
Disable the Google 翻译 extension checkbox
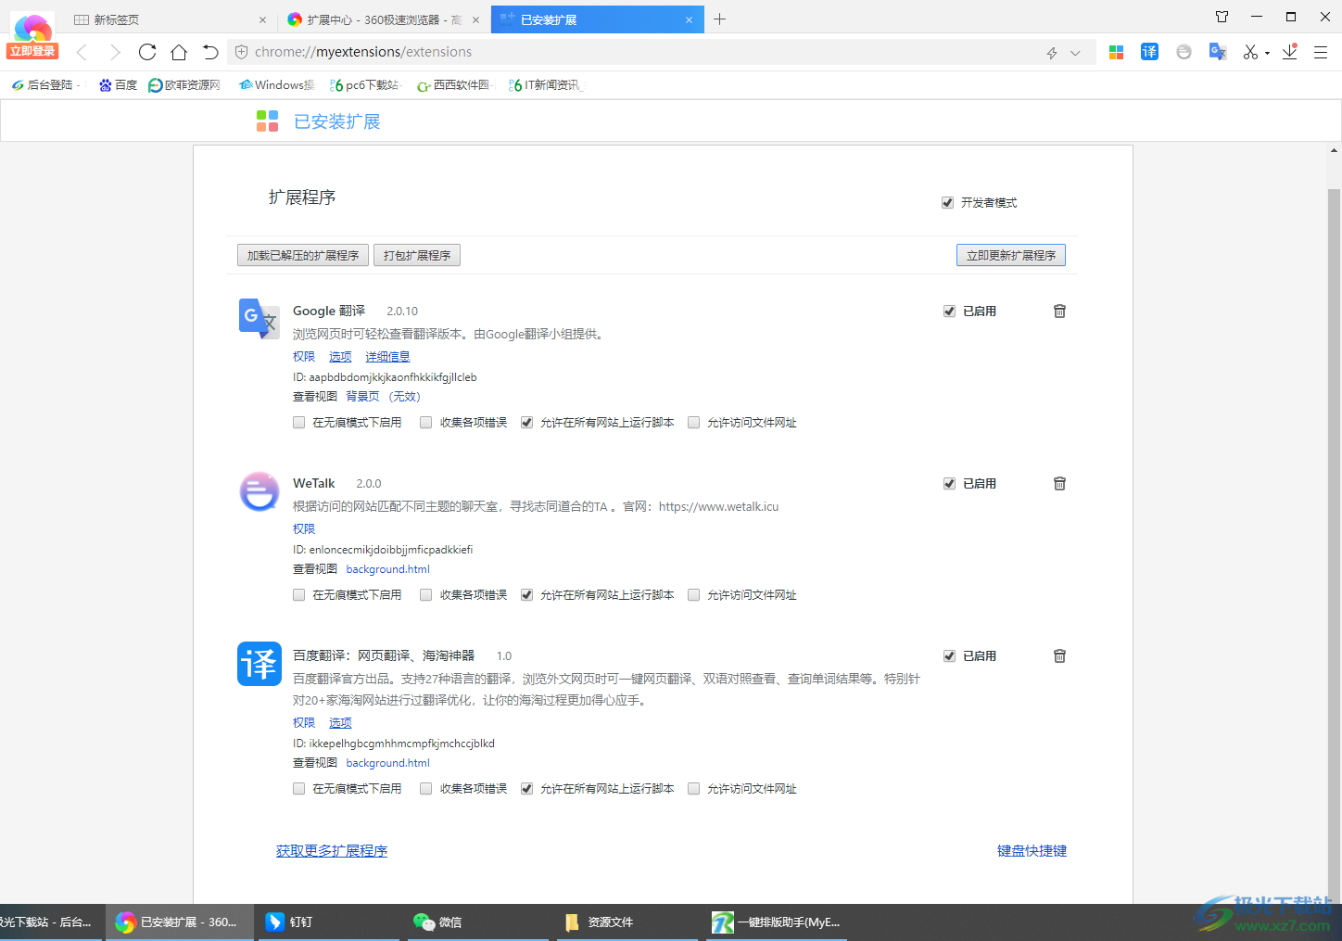point(949,312)
